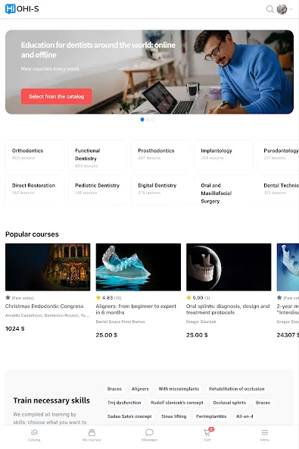
Task: Open the Orthodontics category card
Action: coord(35,155)
